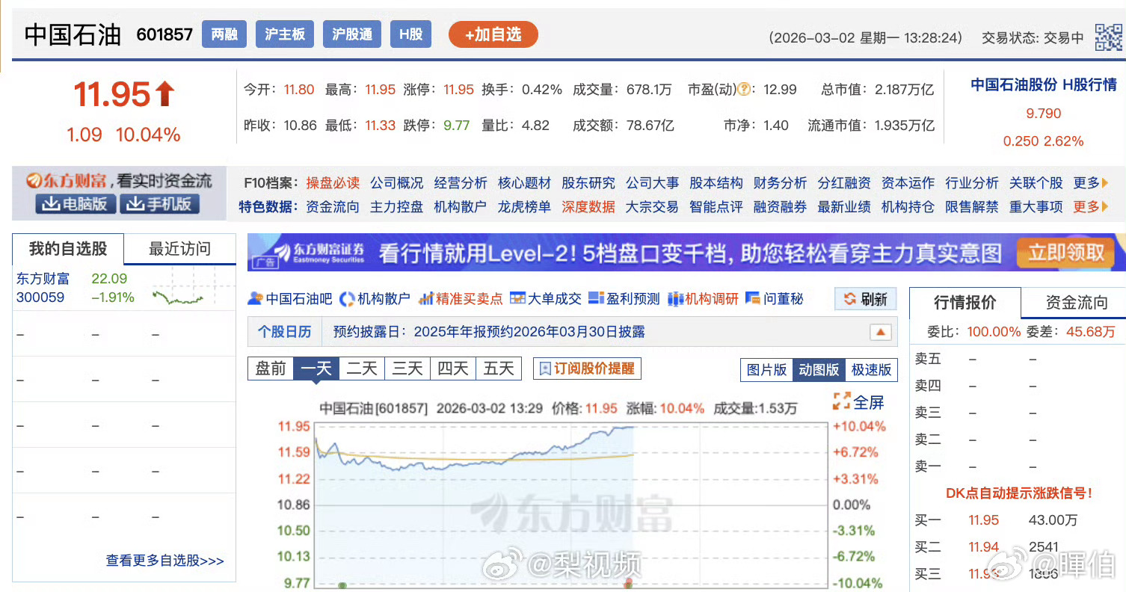The height and width of the screenshot is (592, 1126).
Task: Switch chart mode to 动图版
Action: [x=819, y=369]
